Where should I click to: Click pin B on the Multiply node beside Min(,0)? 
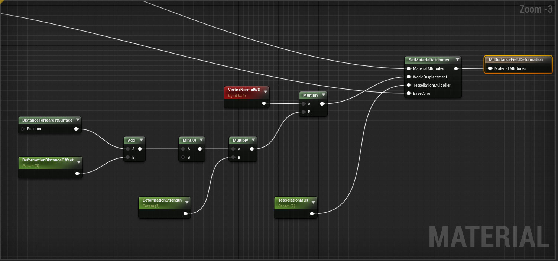click(x=233, y=157)
